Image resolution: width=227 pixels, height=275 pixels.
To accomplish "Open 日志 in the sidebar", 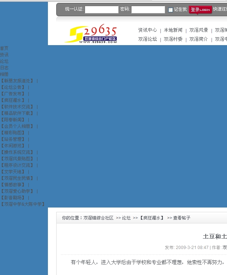I will point(4,68).
